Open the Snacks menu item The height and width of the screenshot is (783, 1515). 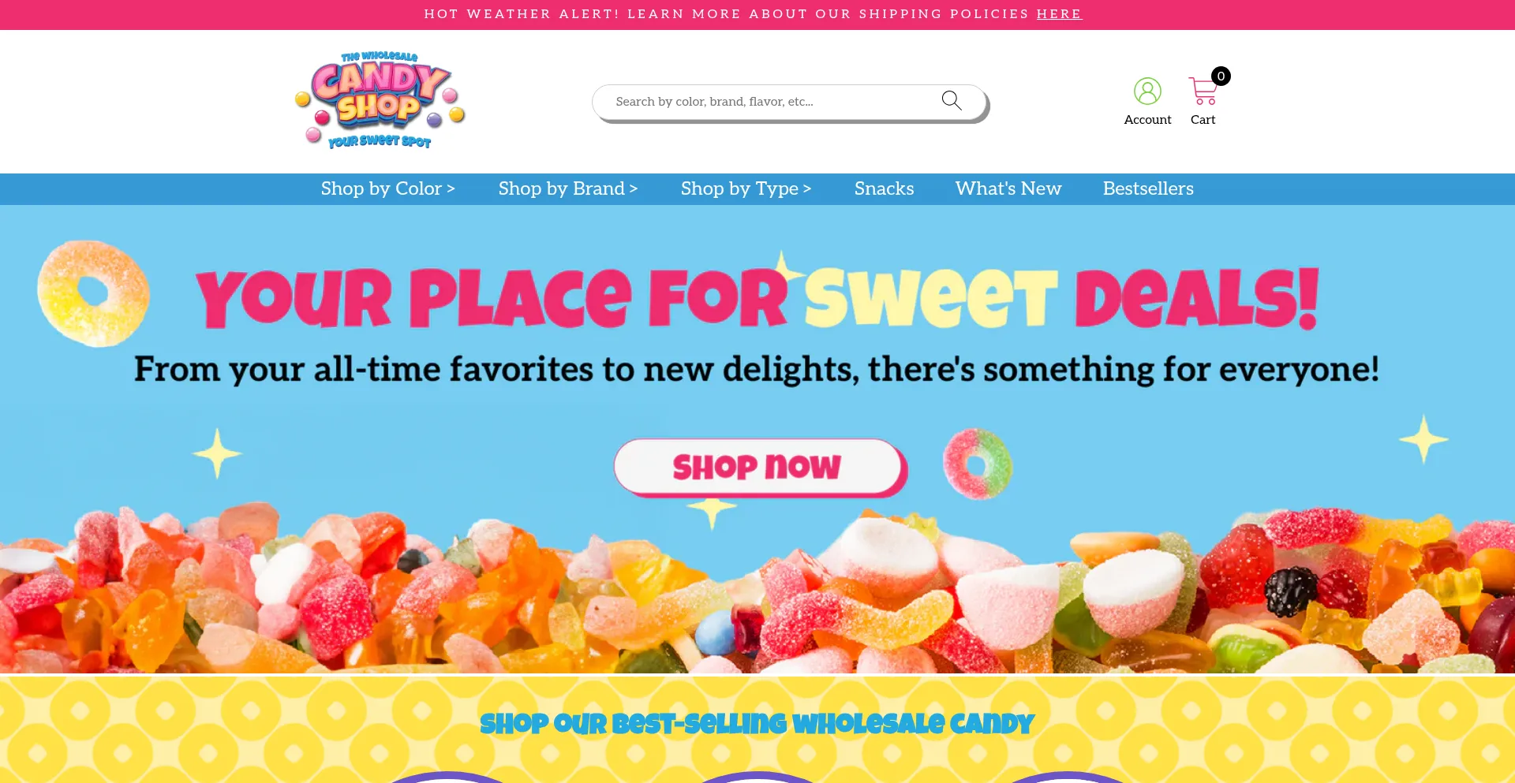pyautogui.click(x=884, y=188)
